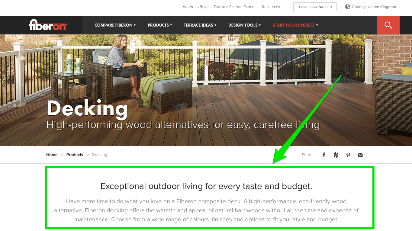Click the Fiberon logo
Image resolution: width=412 pixels, height=231 pixels.
48,25
